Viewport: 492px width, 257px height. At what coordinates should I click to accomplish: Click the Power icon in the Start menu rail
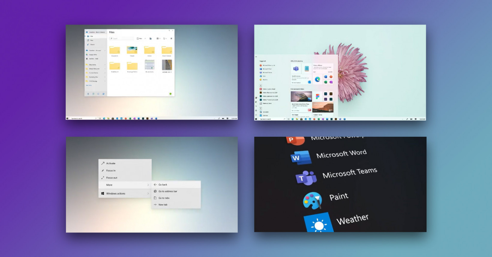point(256,115)
